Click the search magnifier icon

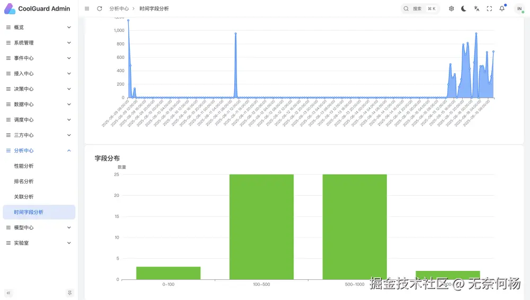406,9
